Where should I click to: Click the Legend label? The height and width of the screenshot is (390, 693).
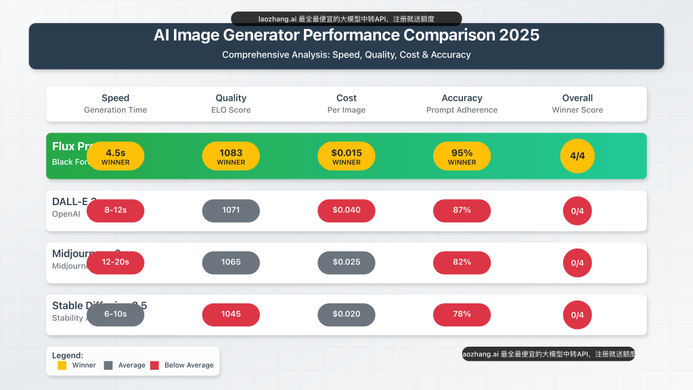pos(68,355)
